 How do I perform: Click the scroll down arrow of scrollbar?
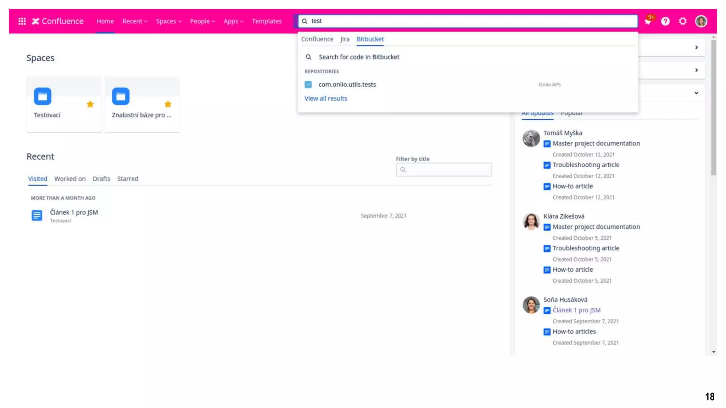click(x=714, y=352)
